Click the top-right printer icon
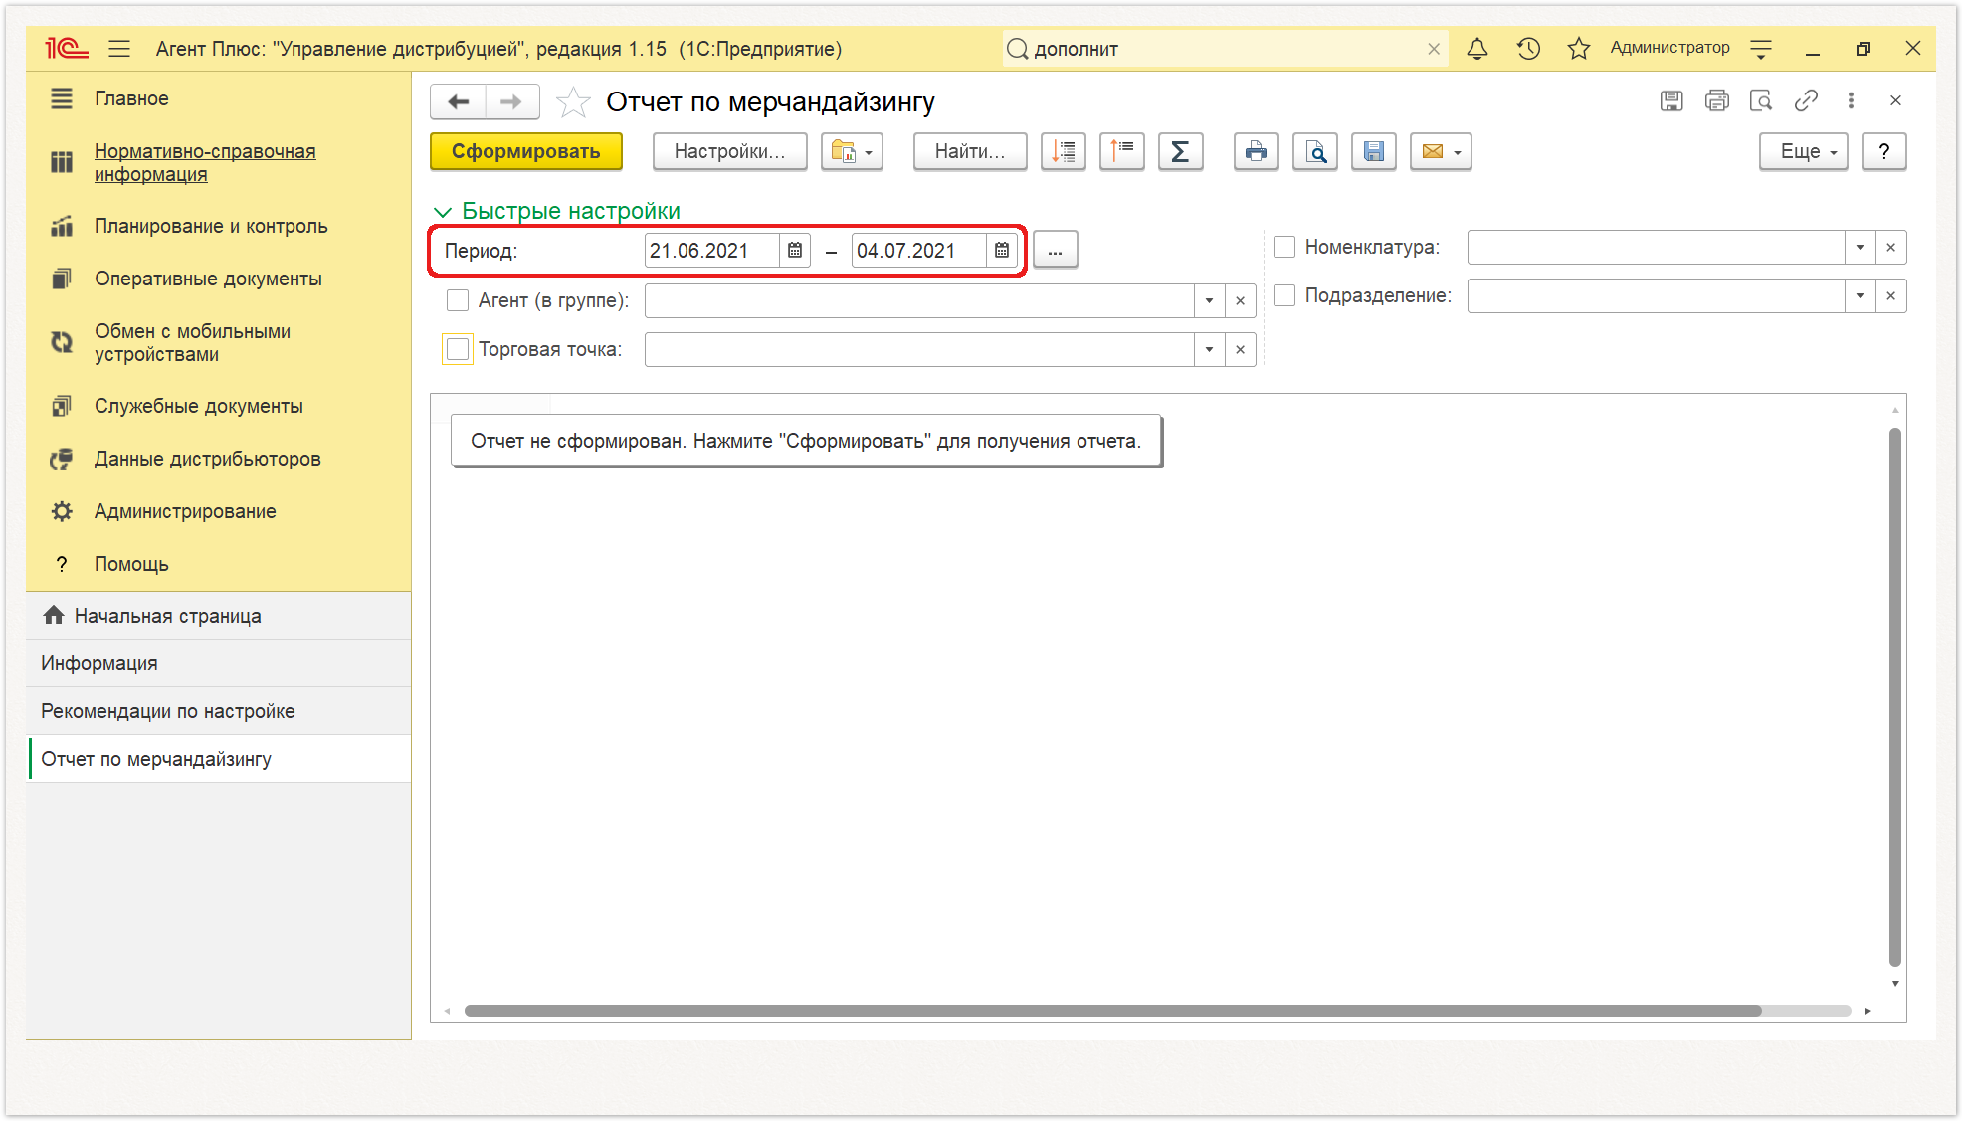Viewport: 1962px width, 1121px height. (1716, 100)
